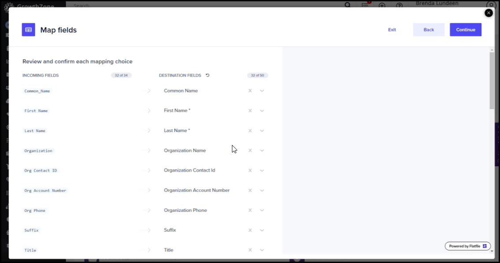Open the Powered by Flatfile badge

(467, 246)
